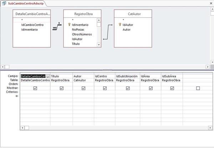
Task: Click the IdCentro Campo cell
Action: pyautogui.click(x=105, y=76)
